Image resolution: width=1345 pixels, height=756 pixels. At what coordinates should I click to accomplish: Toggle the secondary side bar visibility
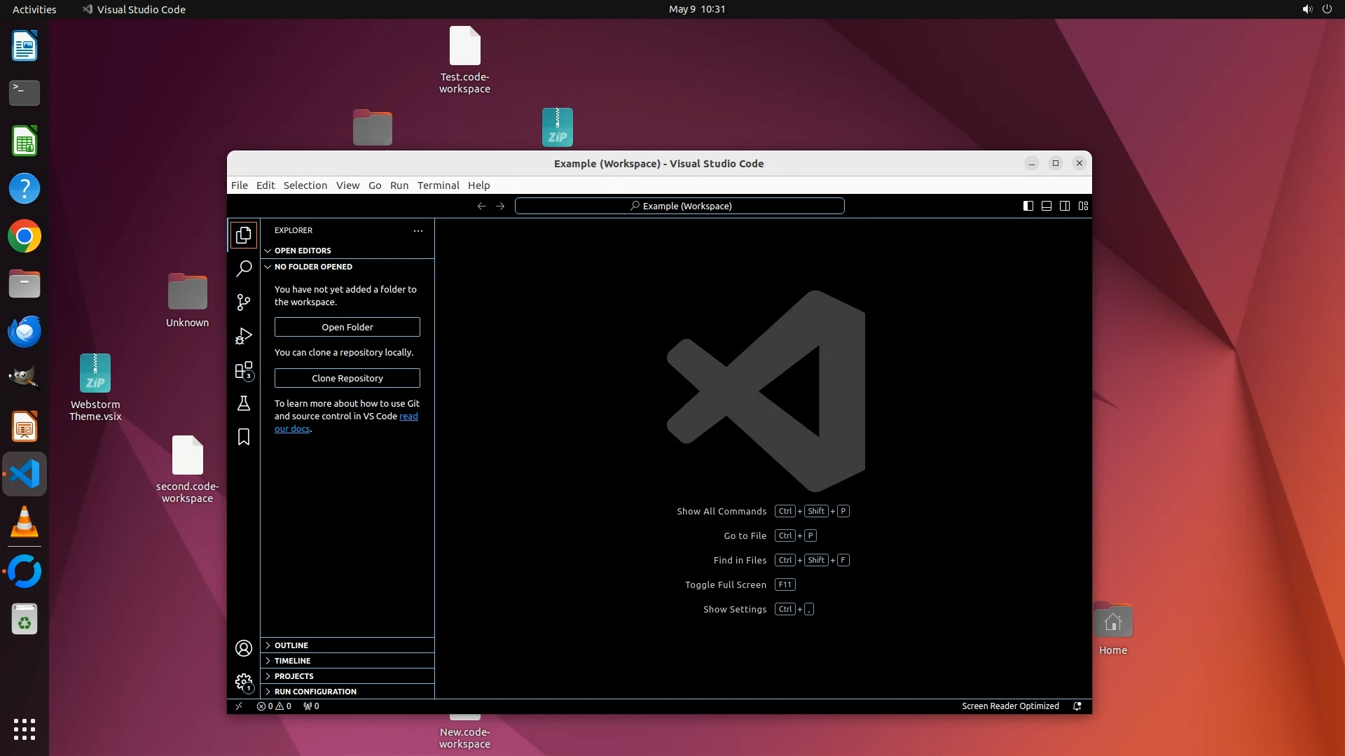pyautogui.click(x=1064, y=206)
